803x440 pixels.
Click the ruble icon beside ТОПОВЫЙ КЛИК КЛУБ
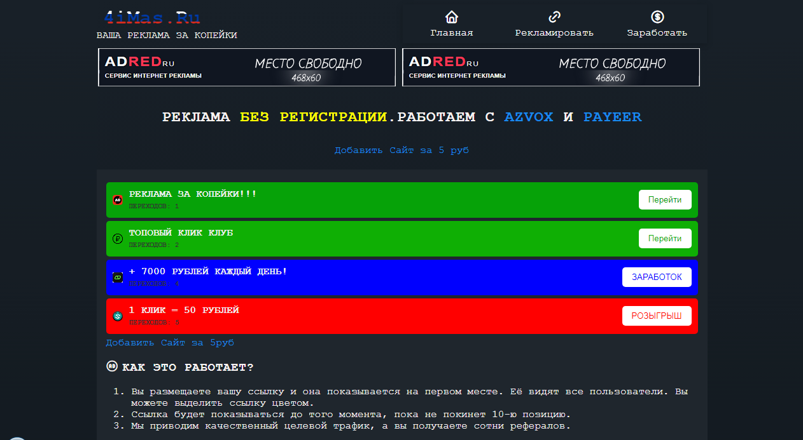coord(118,239)
